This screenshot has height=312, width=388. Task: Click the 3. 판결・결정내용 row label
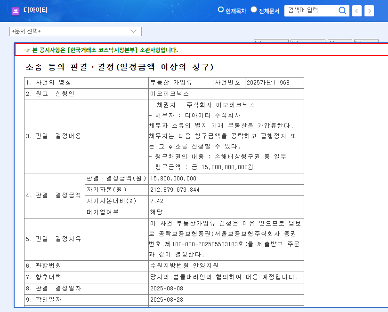[x=54, y=136]
